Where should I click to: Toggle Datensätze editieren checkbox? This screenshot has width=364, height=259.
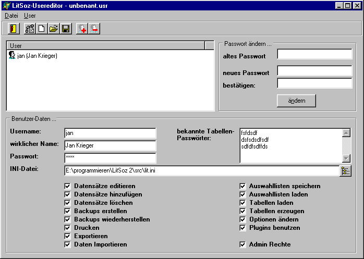(67, 186)
